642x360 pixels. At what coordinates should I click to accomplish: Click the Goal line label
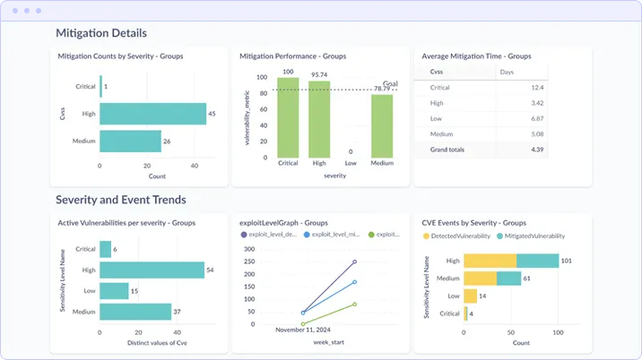[390, 83]
